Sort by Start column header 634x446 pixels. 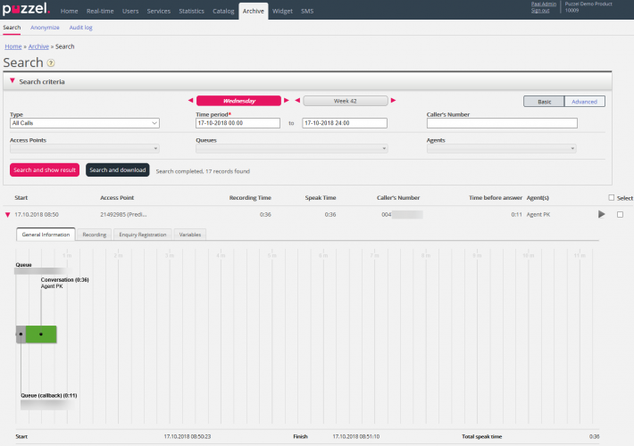point(21,197)
